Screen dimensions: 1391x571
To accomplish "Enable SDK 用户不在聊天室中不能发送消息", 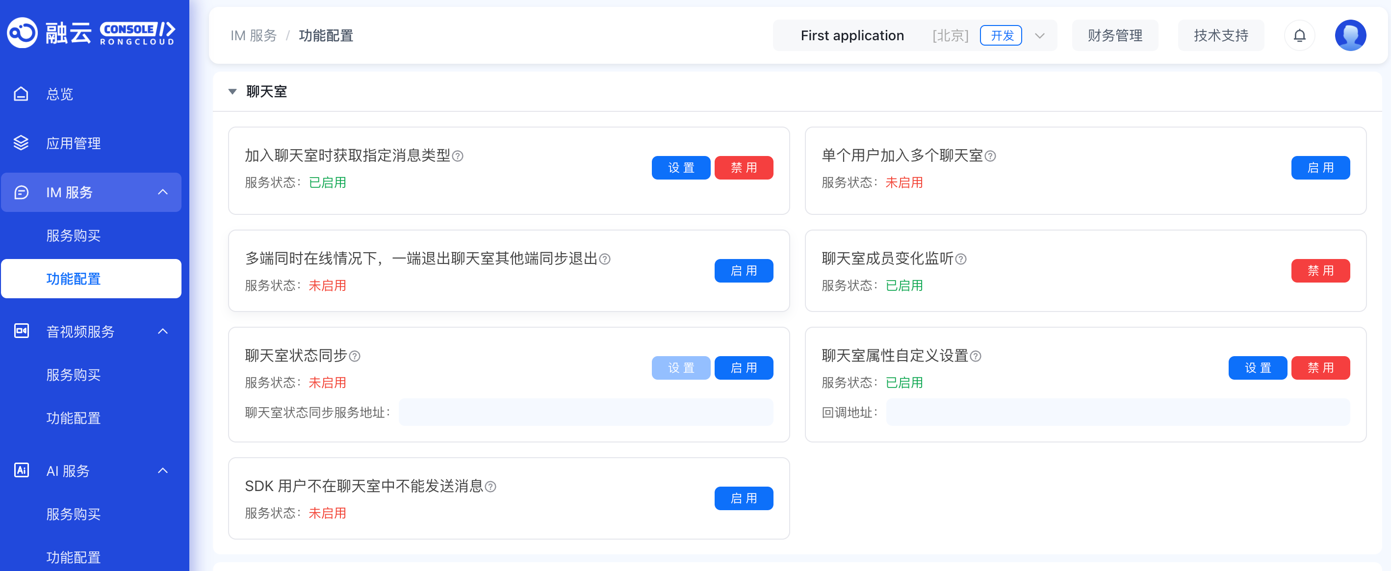I will click(x=744, y=498).
